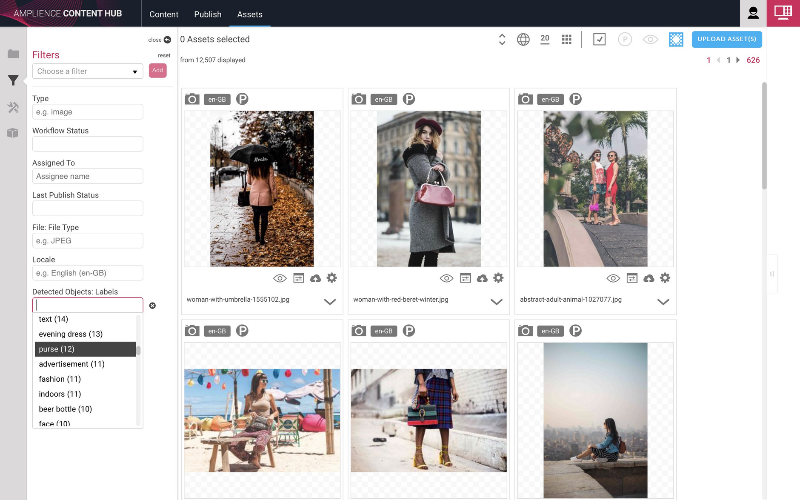This screenshot has width=800, height=500.
Task: Select 'text (14)' label option
Action: [x=86, y=319]
